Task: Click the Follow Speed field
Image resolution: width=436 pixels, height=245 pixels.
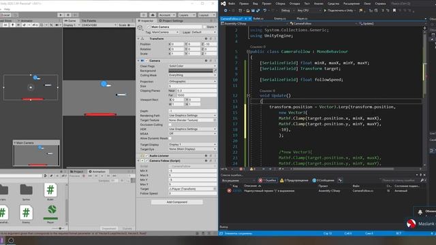Action: [x=192, y=193]
